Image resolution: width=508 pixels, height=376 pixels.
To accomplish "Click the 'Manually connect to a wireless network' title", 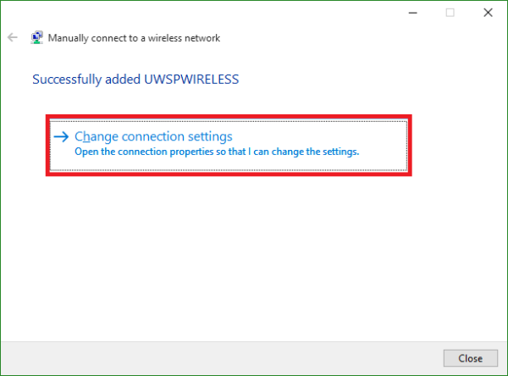I will coord(134,38).
